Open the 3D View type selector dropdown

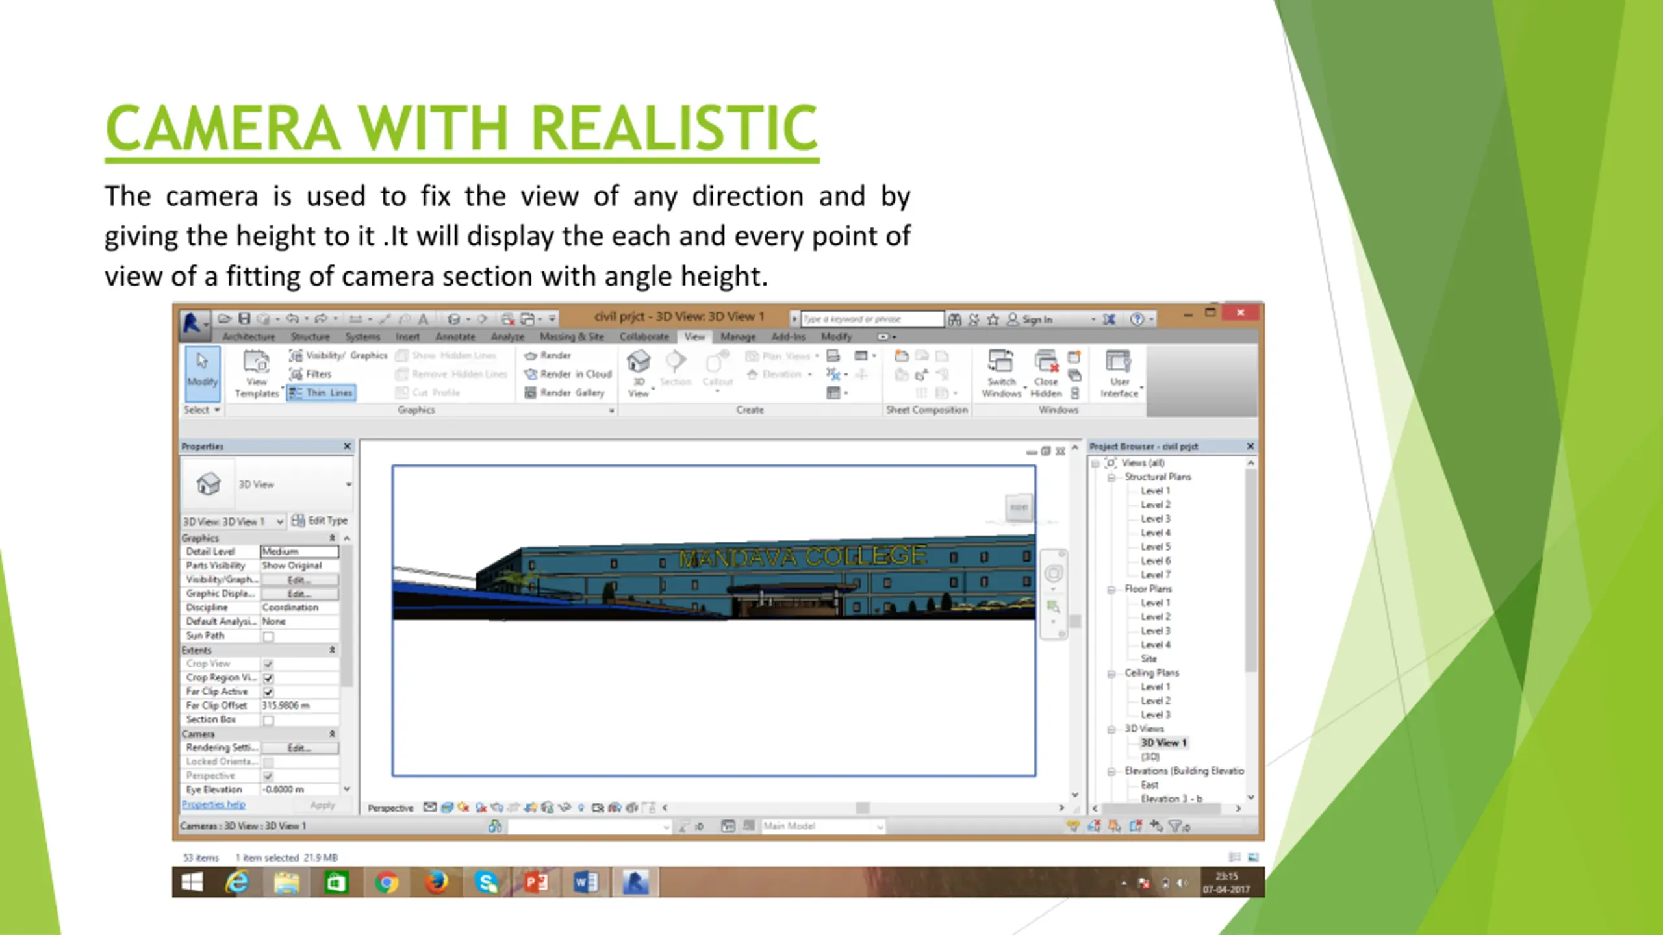tap(348, 484)
